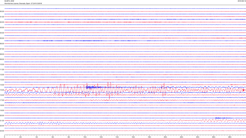Click the 28m tick on the time axis
This screenshot has height=138, width=246.
[230, 137]
